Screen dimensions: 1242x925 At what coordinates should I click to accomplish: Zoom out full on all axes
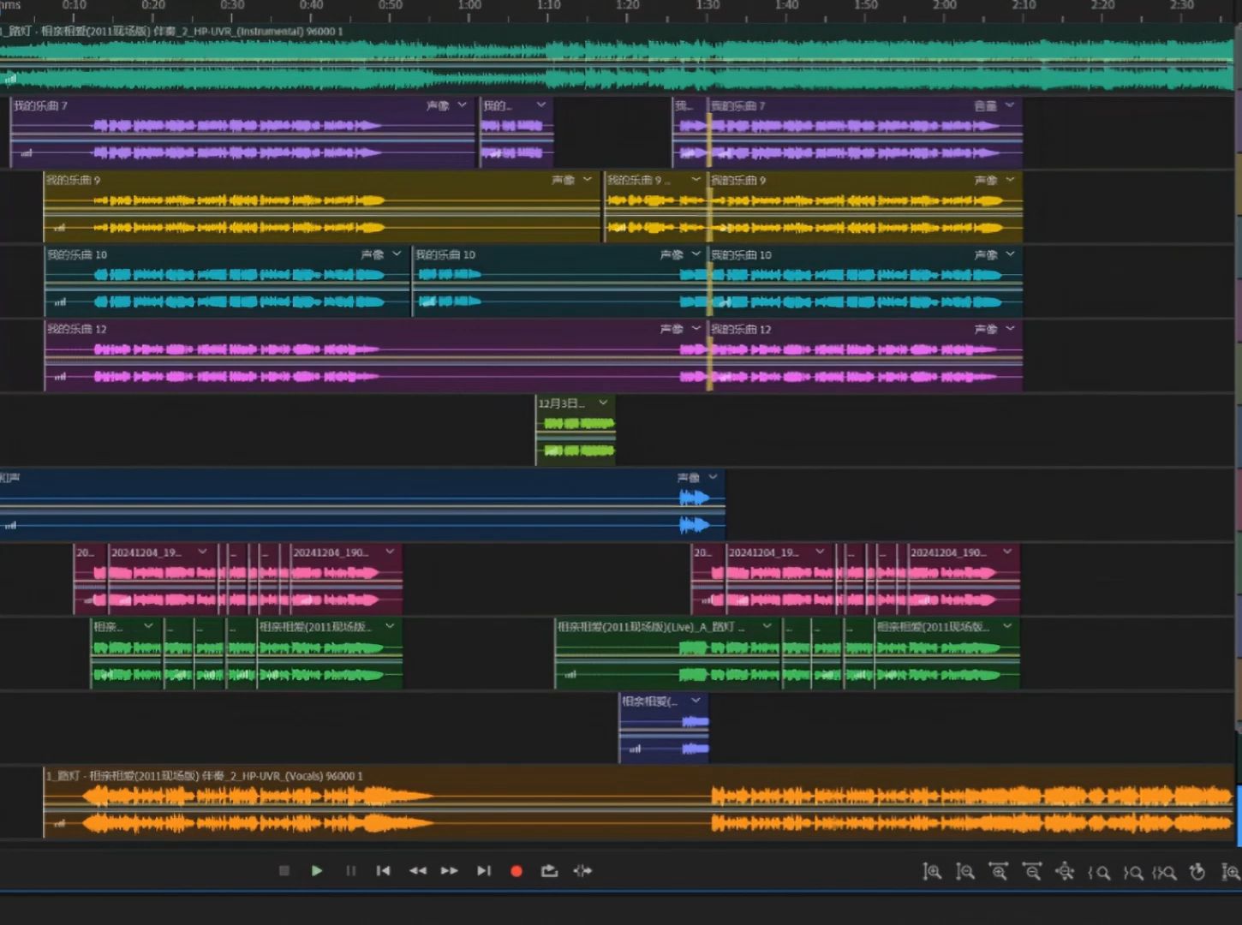(x=1065, y=872)
